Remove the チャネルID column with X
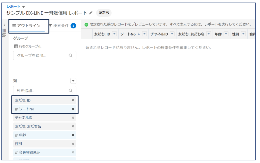 pyautogui.click(x=73, y=118)
